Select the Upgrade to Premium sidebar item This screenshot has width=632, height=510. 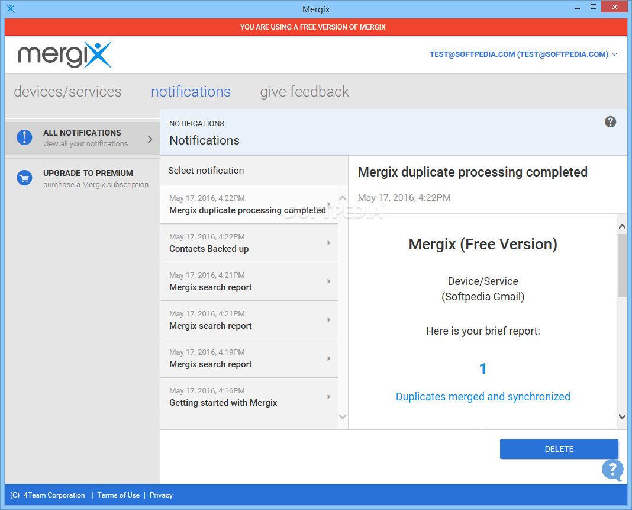(x=82, y=178)
